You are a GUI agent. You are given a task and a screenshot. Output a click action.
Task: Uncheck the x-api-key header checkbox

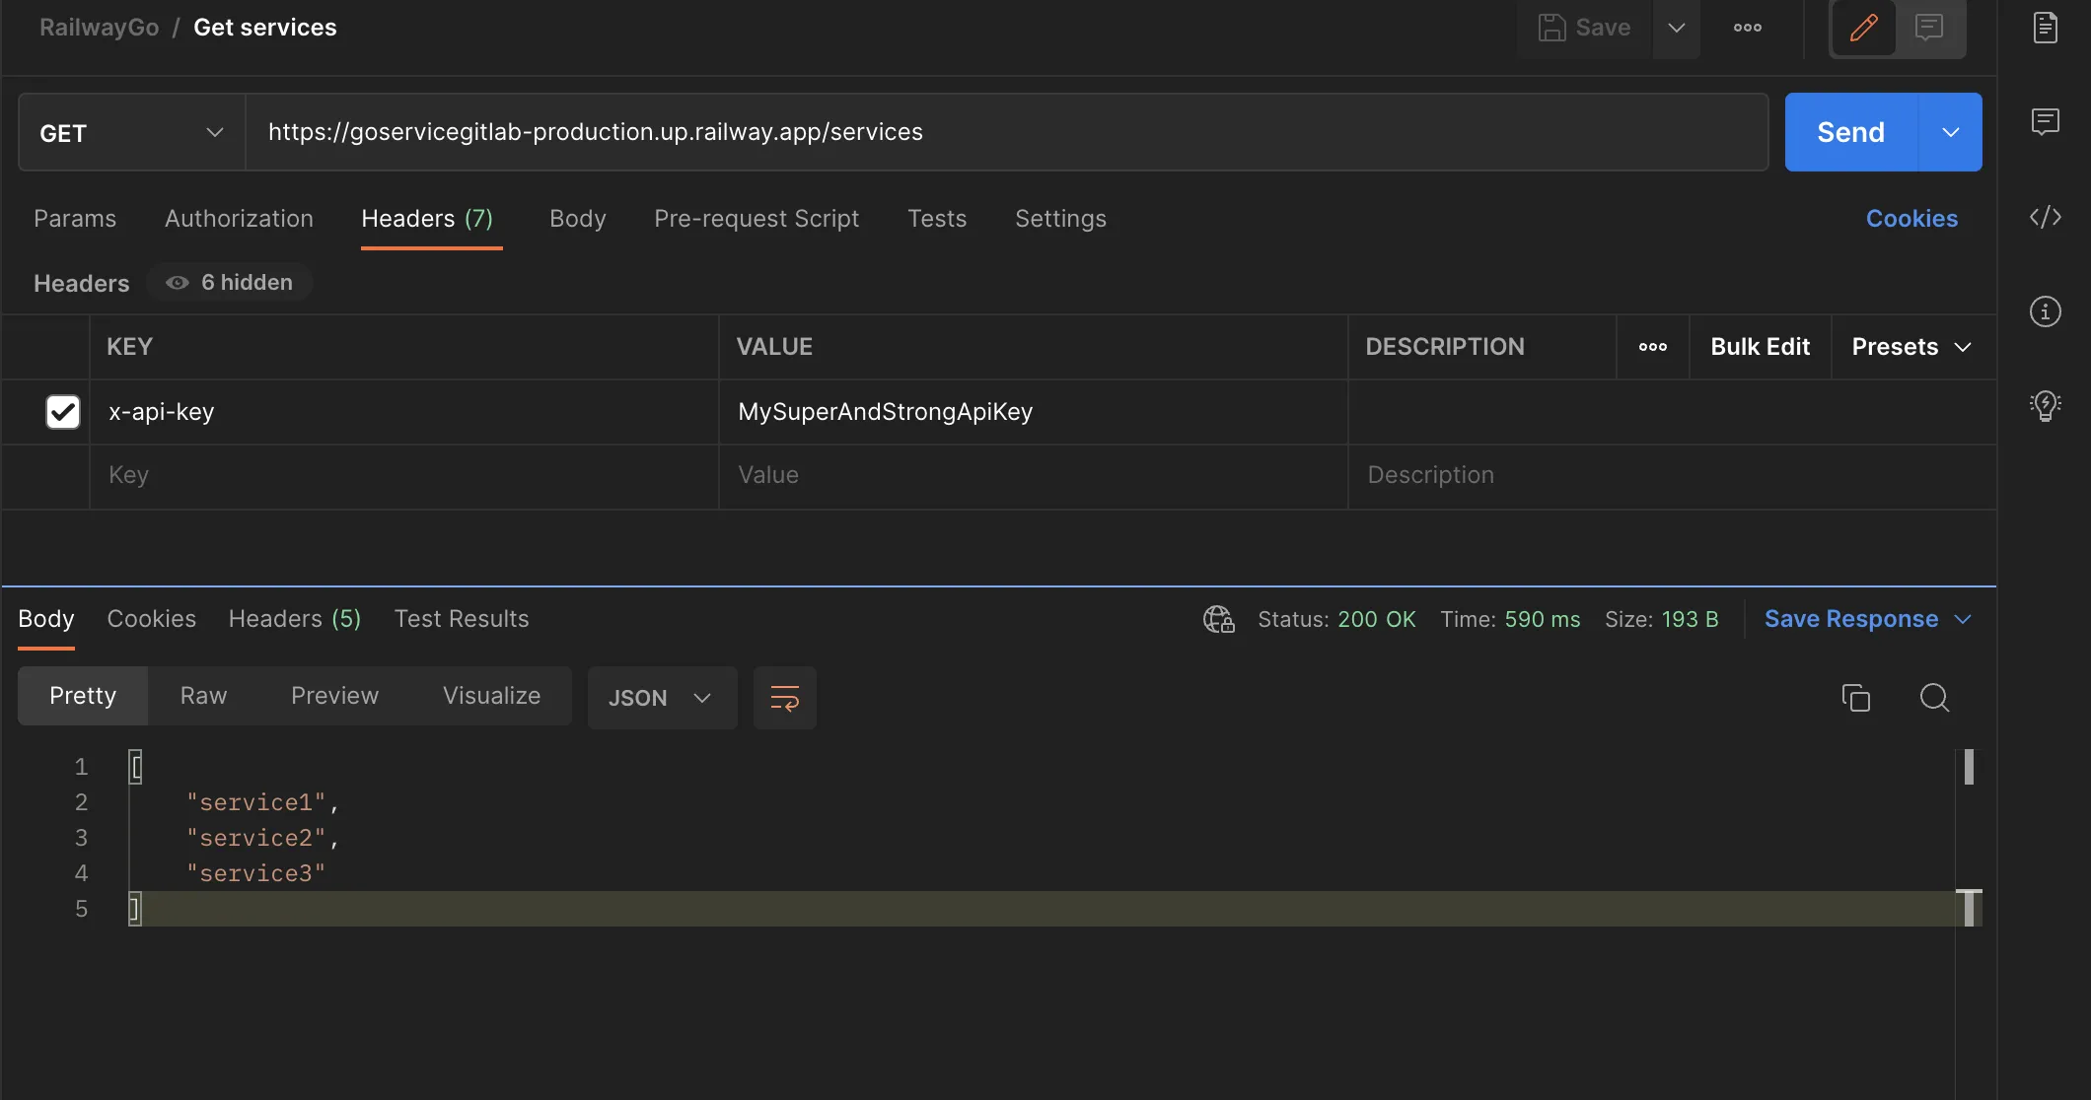pos(63,412)
